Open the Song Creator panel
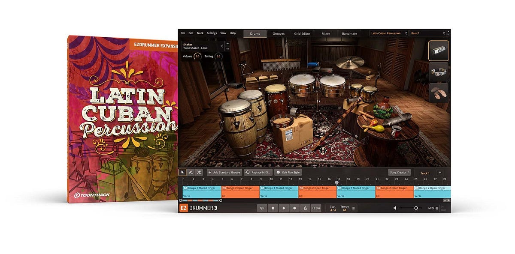This screenshot has height=254, width=515. (x=399, y=172)
